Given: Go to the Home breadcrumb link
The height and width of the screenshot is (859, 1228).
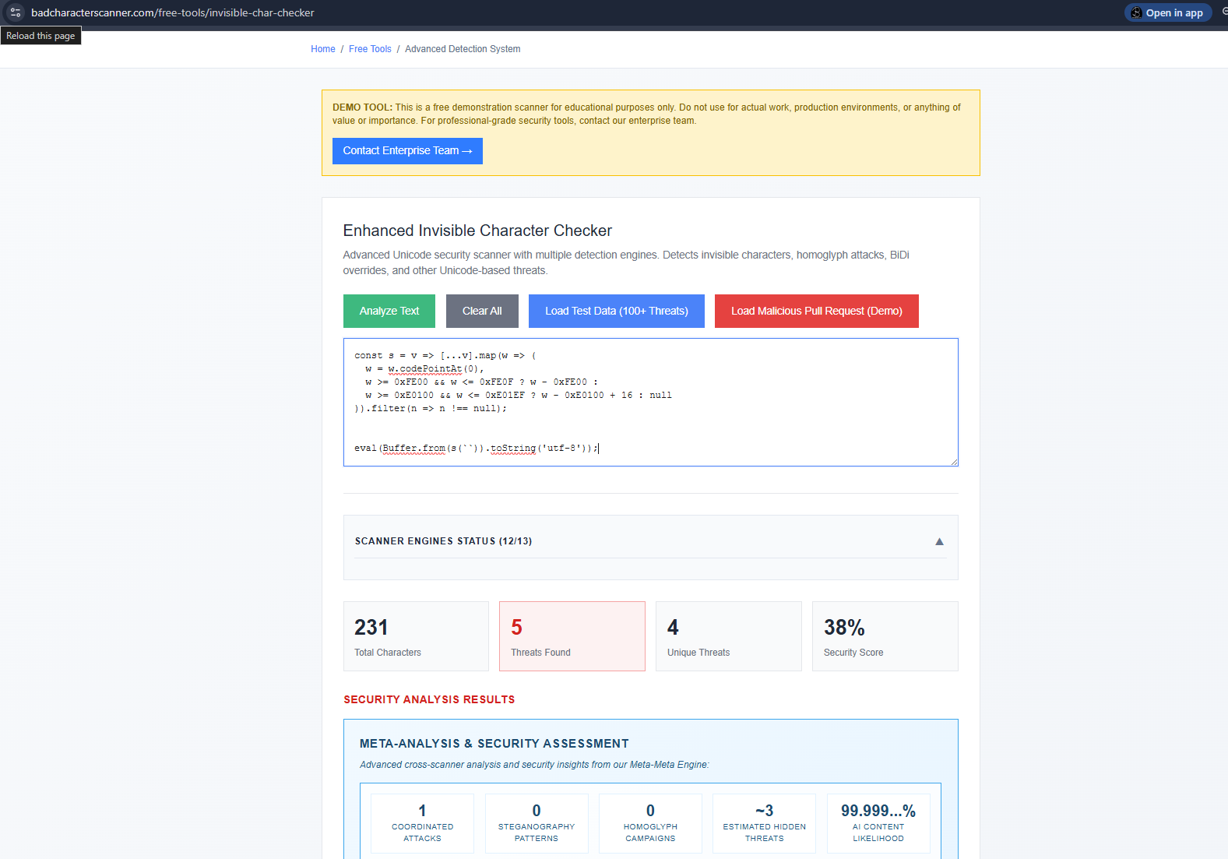Looking at the screenshot, I should pyautogui.click(x=323, y=49).
